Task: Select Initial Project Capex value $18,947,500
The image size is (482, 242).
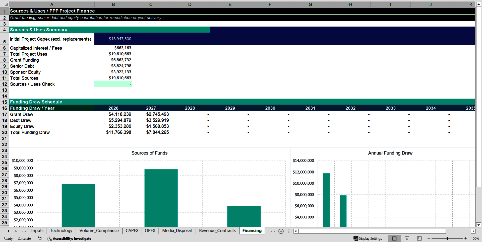Action: pos(113,39)
